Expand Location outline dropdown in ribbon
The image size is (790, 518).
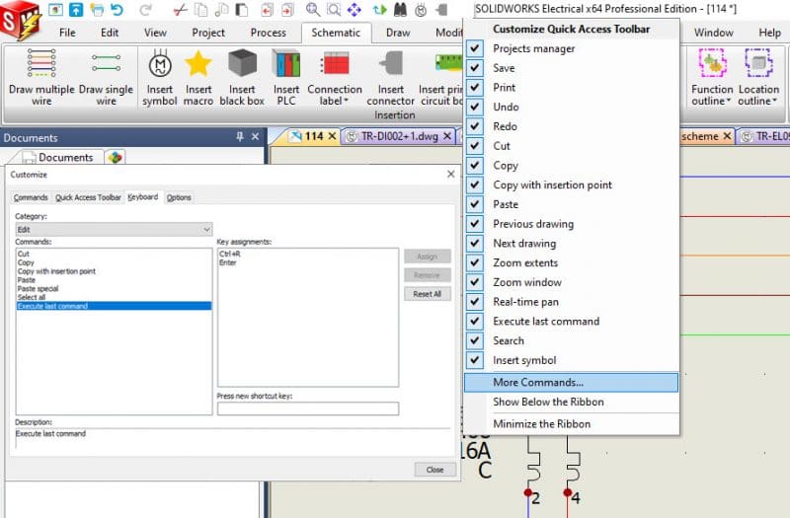pos(774,101)
